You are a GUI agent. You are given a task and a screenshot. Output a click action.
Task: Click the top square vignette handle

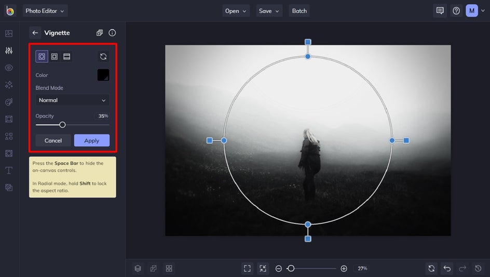click(x=308, y=42)
